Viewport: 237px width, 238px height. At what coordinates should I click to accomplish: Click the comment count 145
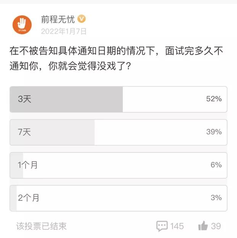[177, 226]
